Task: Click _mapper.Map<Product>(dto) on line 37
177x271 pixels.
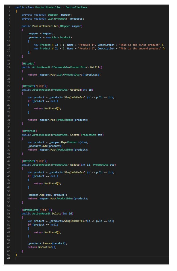Action: 68,142
